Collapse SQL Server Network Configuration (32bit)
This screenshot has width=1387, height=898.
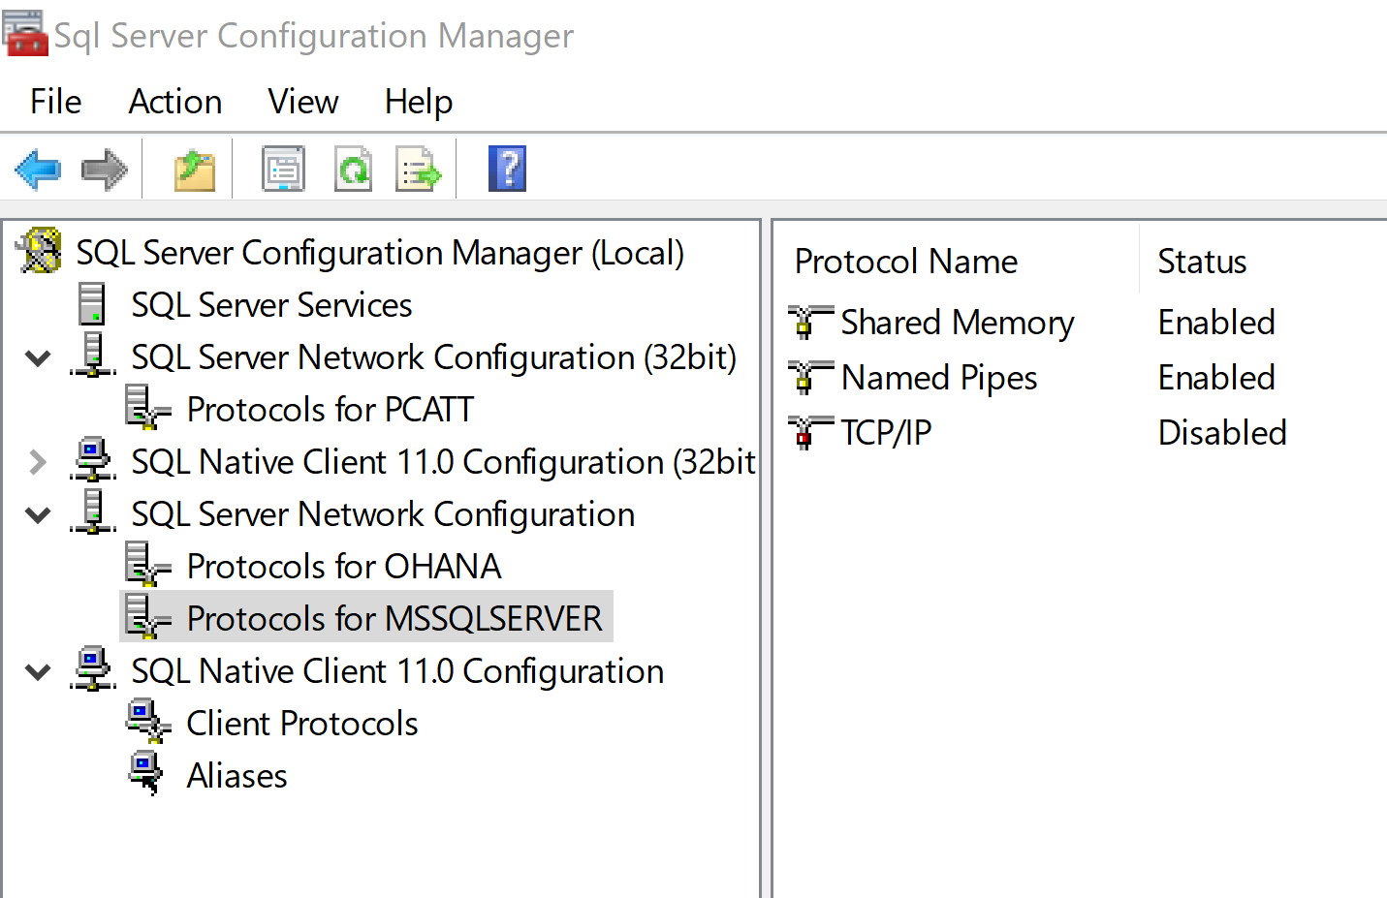coord(37,357)
